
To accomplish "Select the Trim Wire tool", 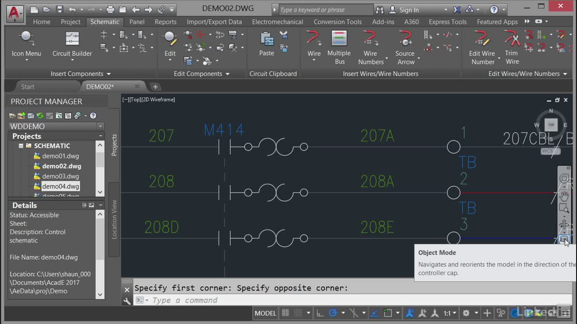I will (512, 48).
